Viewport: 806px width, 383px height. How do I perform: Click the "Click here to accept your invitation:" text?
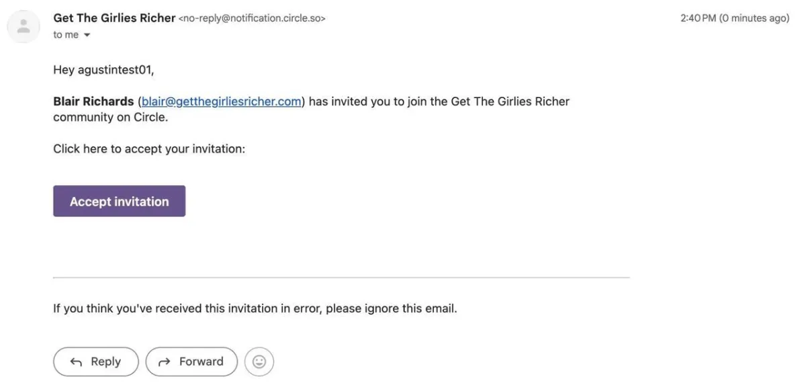149,149
